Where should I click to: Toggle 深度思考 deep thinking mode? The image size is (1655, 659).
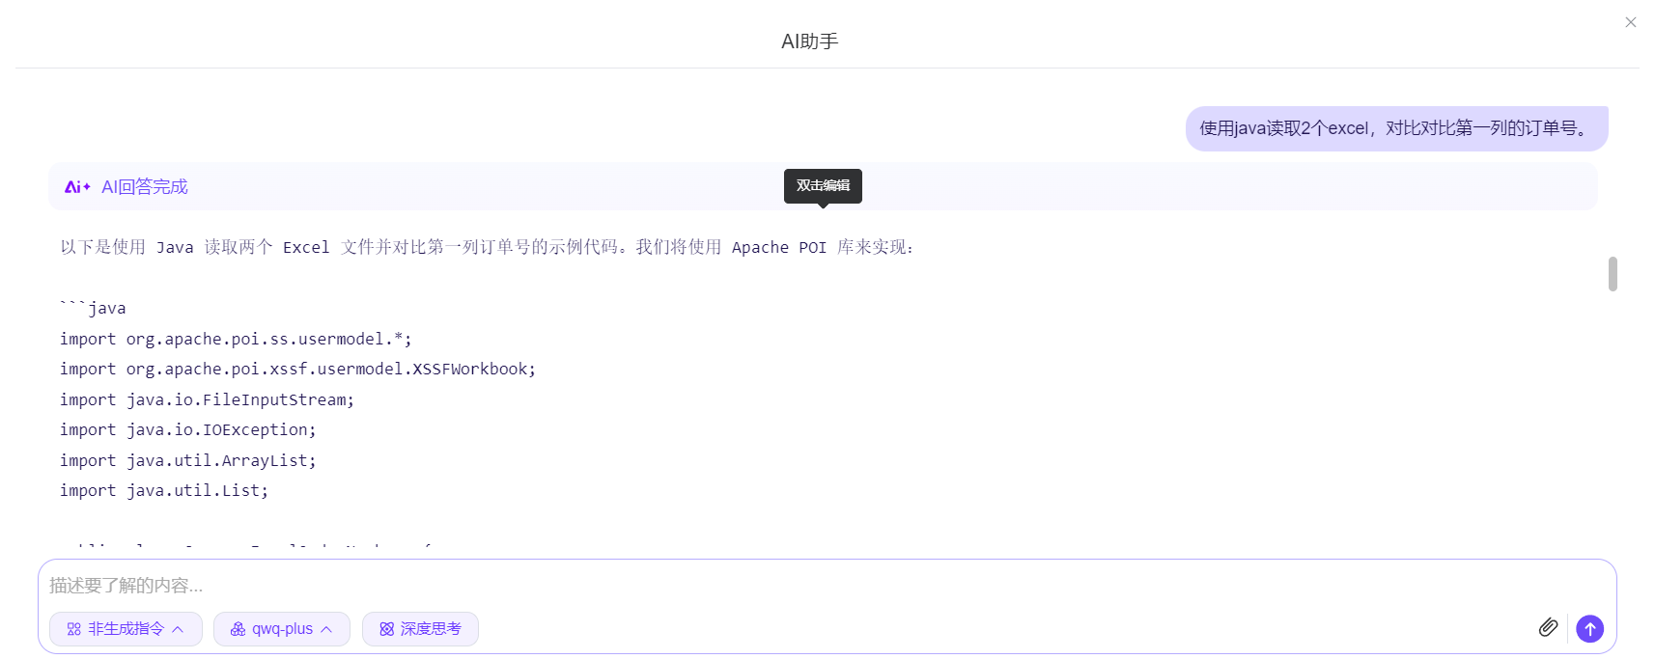pyautogui.click(x=421, y=629)
